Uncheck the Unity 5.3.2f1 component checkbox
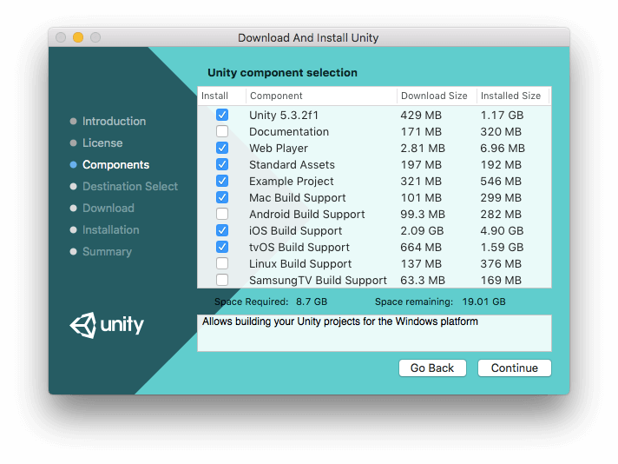Viewport: 618px width, 464px height. pyautogui.click(x=222, y=115)
